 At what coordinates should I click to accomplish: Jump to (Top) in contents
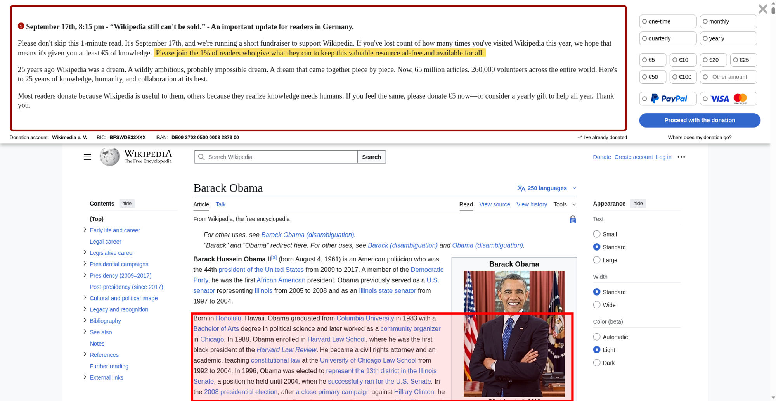point(97,219)
